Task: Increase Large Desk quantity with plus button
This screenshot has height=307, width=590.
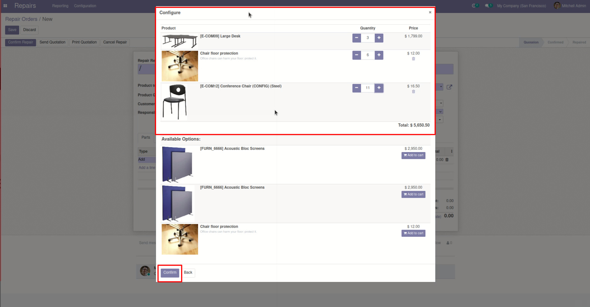Action: pos(379,38)
